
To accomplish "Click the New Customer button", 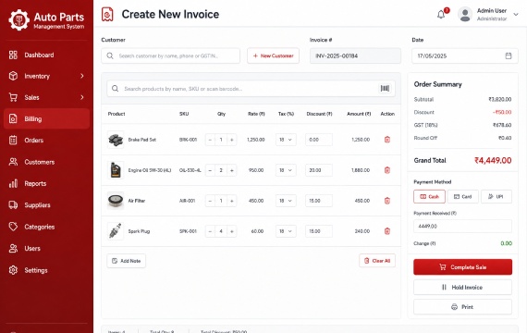I will 274,55.
